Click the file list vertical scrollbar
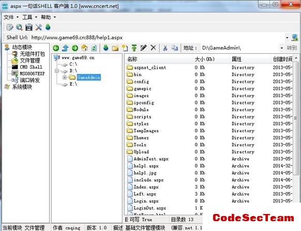301x231 pixels. [x=296, y=118]
